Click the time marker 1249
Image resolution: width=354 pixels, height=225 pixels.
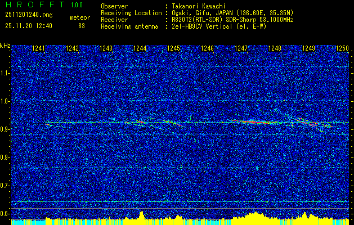(x=308, y=48)
